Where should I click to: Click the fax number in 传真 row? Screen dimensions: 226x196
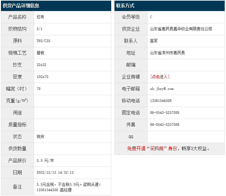tap(164, 125)
